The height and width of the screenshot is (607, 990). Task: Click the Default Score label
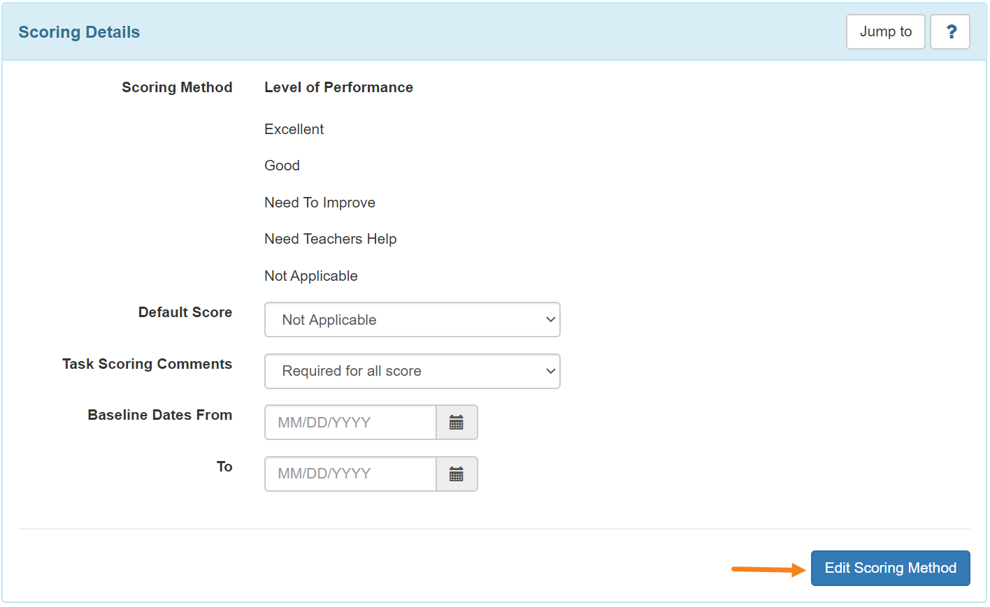[185, 312]
